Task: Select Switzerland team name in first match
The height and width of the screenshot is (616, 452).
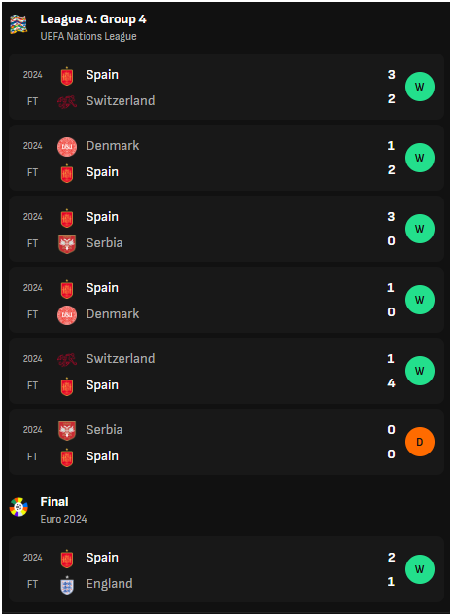Action: pyautogui.click(x=121, y=101)
